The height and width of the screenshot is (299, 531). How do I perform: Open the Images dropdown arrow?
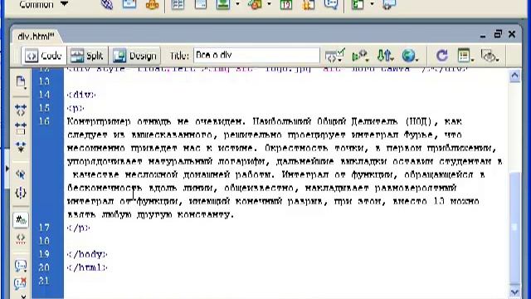tap(237, 4)
